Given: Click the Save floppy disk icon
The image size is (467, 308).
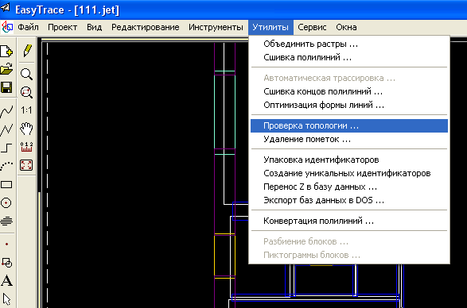Looking at the screenshot, I should pos(6,87).
